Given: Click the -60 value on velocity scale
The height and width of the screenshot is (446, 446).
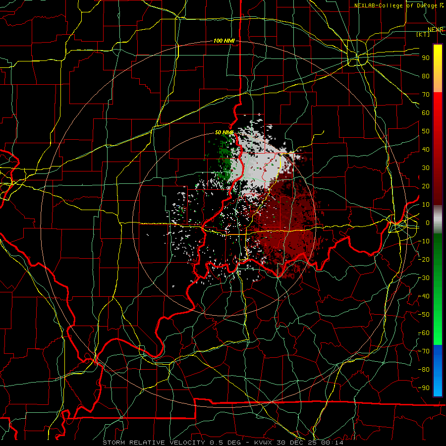Looking at the screenshot, I should click(x=424, y=333).
